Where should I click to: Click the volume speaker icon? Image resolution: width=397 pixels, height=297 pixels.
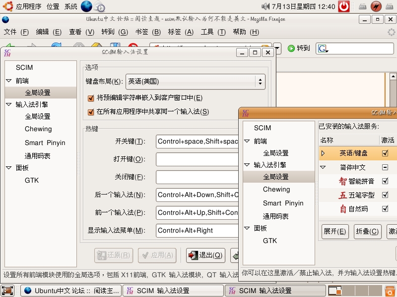point(265,6)
